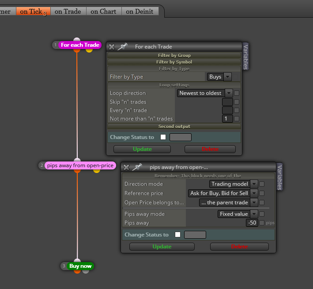Toggle checkbox next to Open Price belongs to
The height and width of the screenshot is (289, 313).
pos(262,203)
